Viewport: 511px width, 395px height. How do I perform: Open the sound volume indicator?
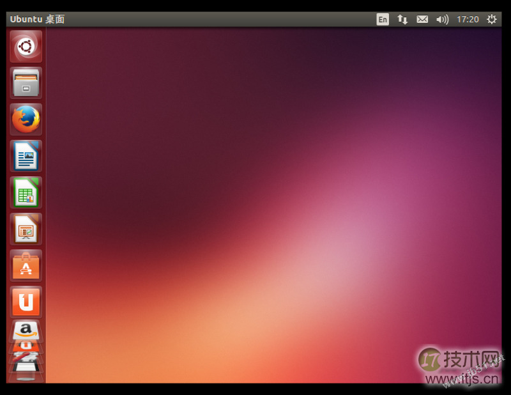442,19
